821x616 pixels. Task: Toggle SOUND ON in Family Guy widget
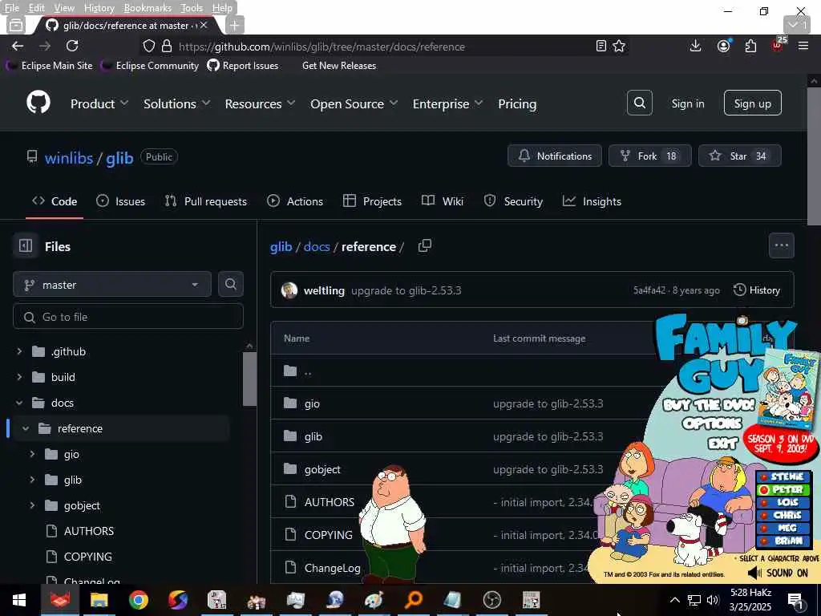[778, 573]
